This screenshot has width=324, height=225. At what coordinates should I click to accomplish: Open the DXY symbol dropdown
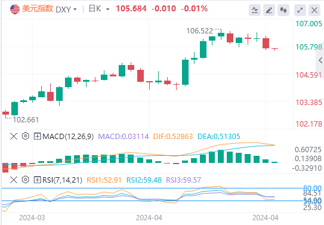coord(66,10)
